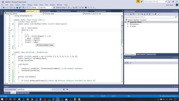Open the Tools menu

(41, 5)
